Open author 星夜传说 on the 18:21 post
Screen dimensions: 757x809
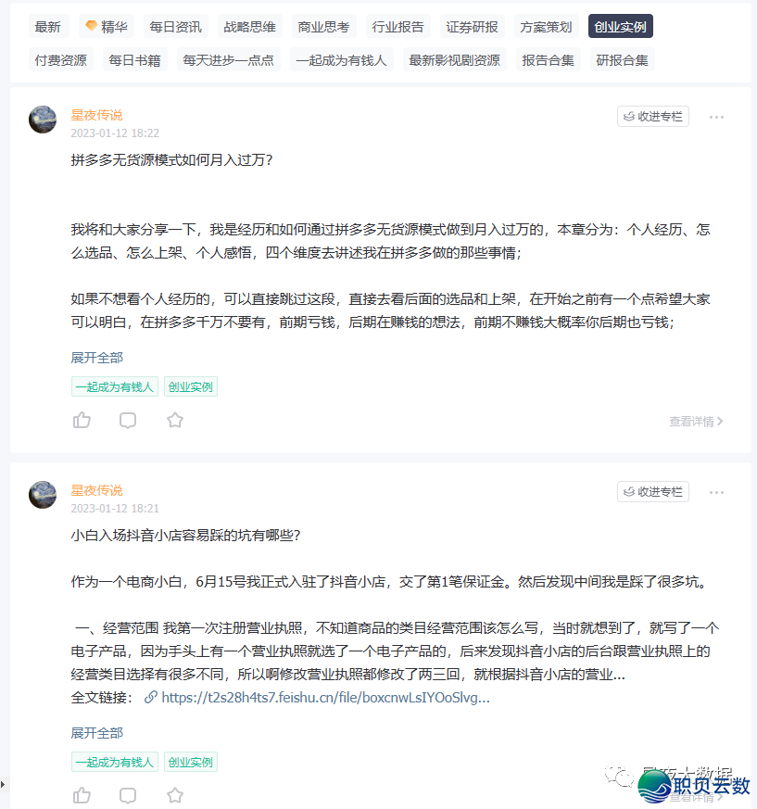coord(97,489)
